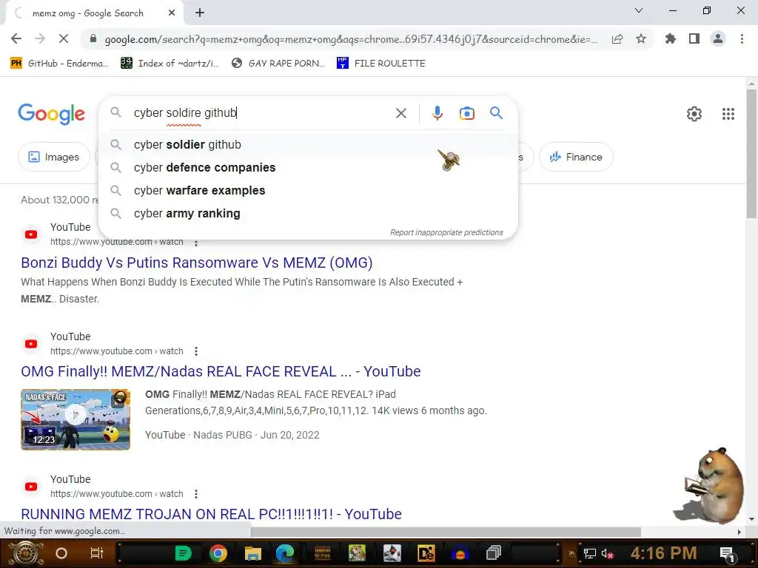Open the share this page icon
Viewport: 758px width, 568px height.
[x=617, y=39]
